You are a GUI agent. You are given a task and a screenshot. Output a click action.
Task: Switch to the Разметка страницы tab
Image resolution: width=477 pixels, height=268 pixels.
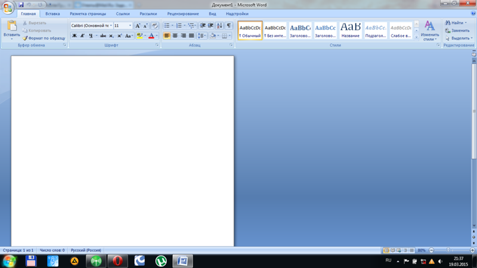point(88,14)
